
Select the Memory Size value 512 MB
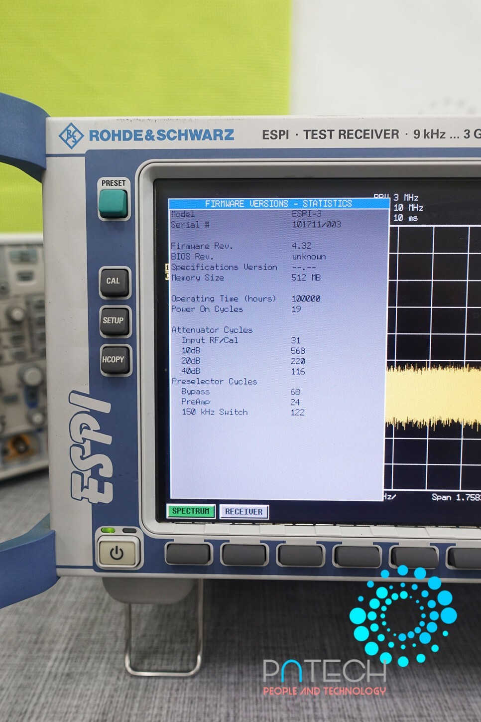click(x=306, y=278)
